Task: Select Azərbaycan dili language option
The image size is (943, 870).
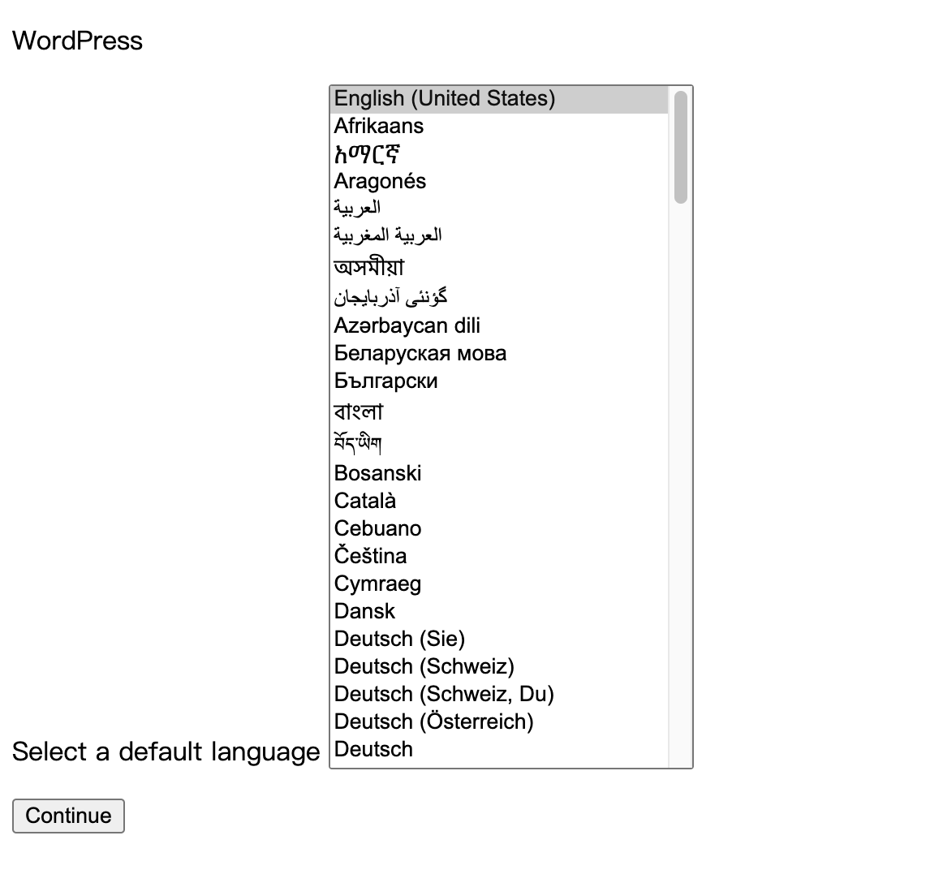Action: (x=407, y=325)
